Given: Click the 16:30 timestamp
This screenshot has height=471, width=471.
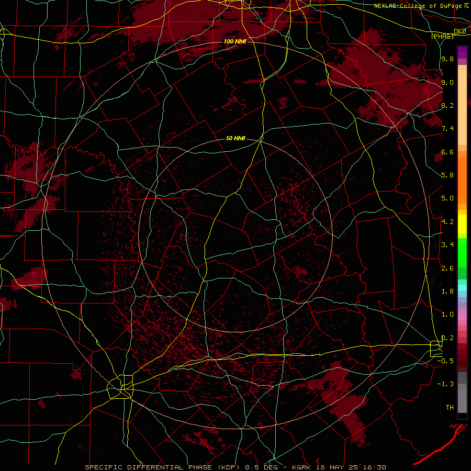Looking at the screenshot, I should pos(374,467).
